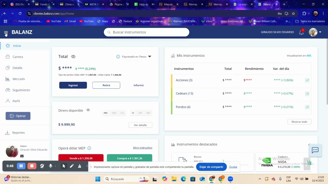
Task: Select ARS currency for available money
Action: [x=106, y=113]
